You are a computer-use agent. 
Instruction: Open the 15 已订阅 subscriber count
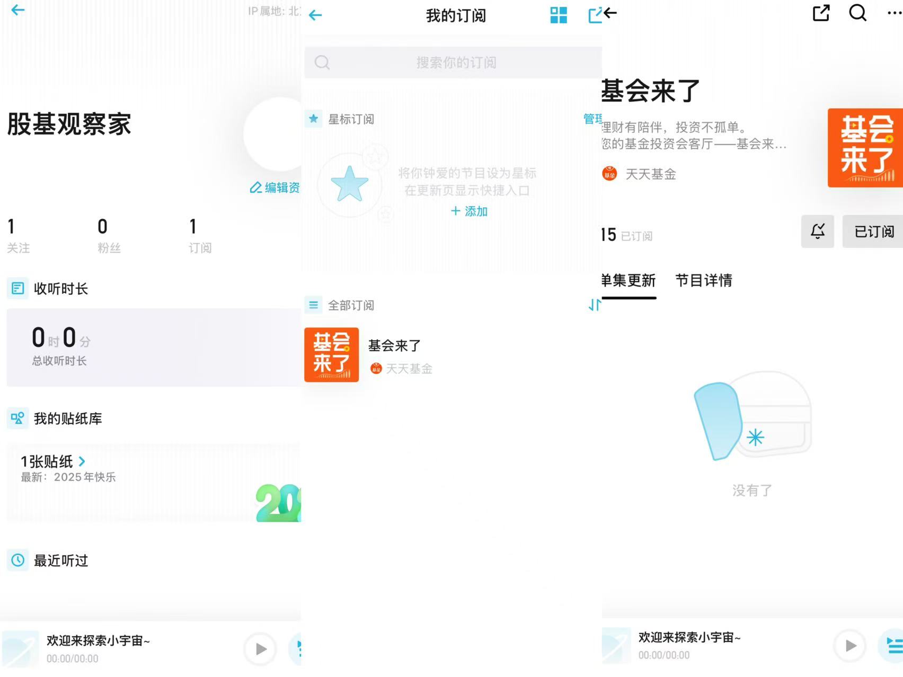coord(627,235)
